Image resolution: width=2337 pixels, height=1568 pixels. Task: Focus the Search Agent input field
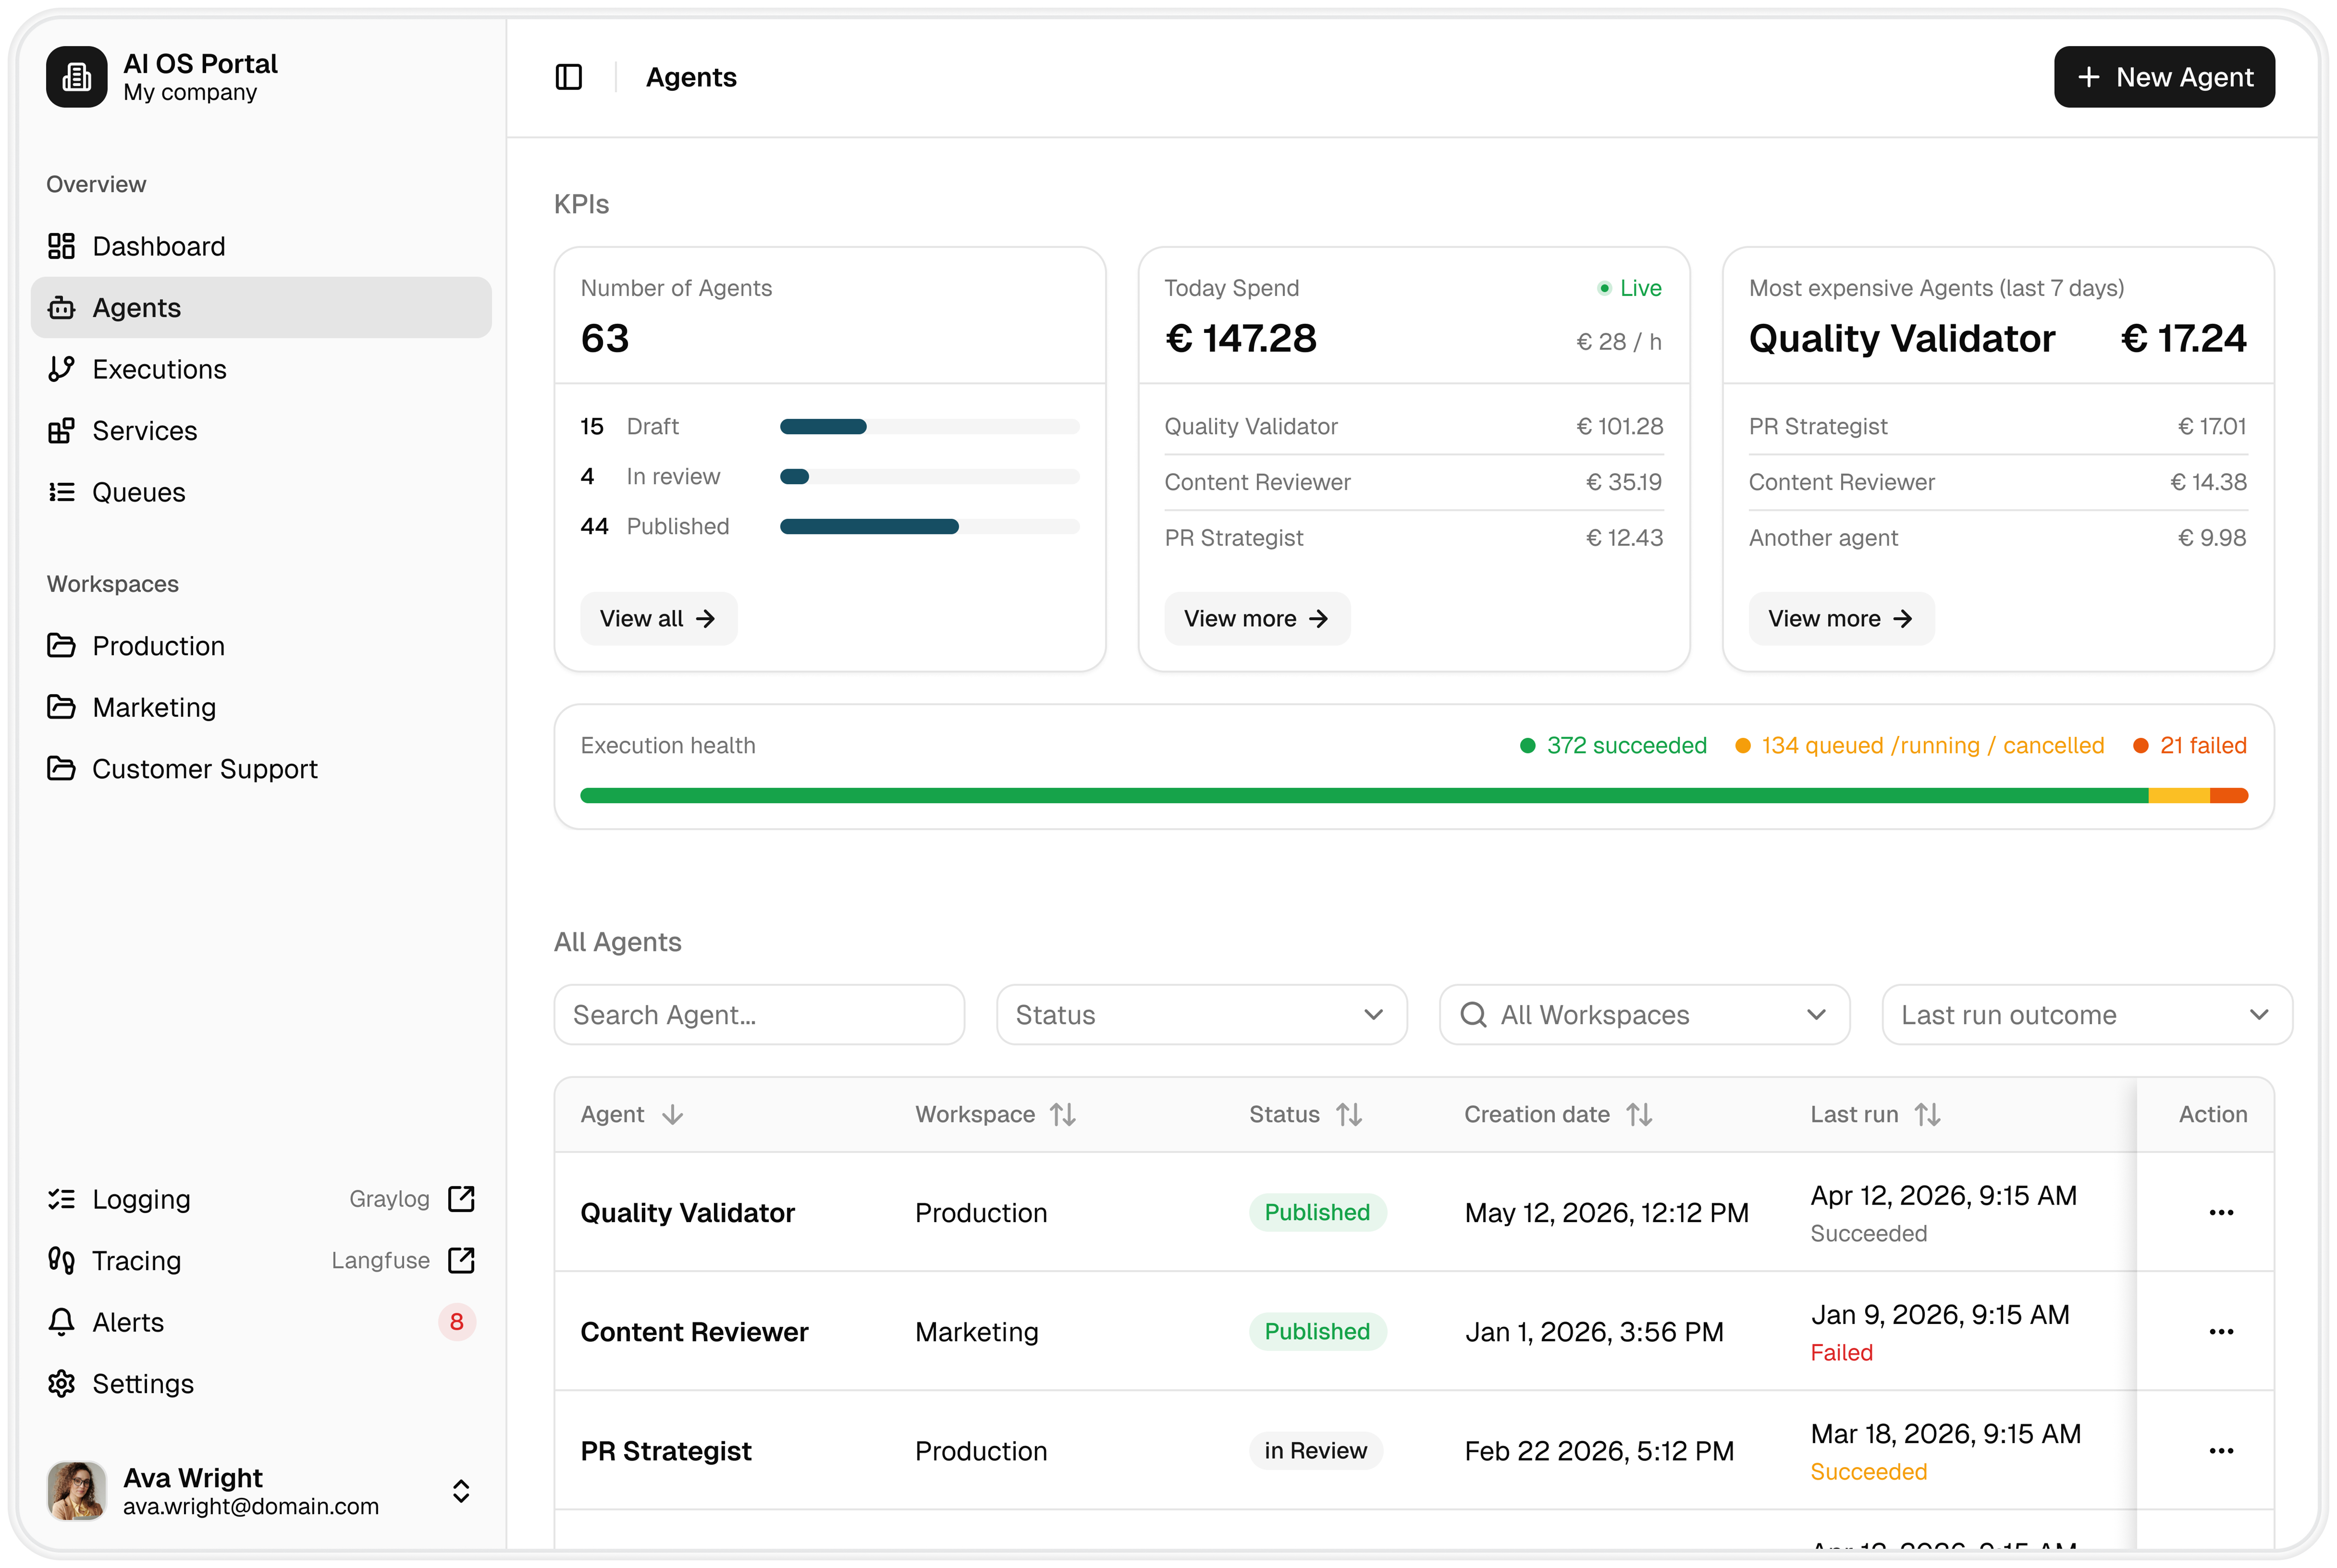(759, 1015)
